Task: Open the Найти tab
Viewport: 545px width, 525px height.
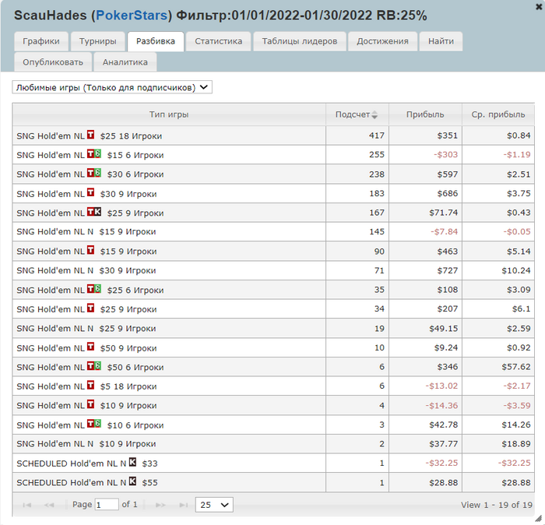Action: point(441,41)
